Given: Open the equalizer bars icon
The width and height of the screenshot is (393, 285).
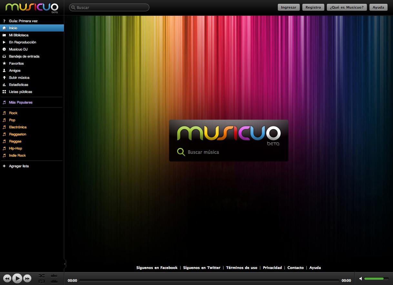Looking at the screenshot, I should pyautogui.click(x=54, y=281).
